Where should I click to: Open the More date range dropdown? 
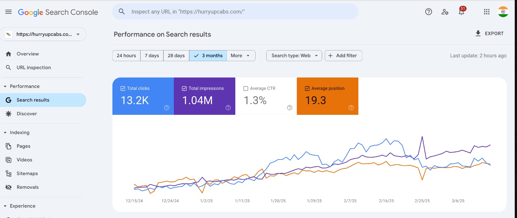[x=241, y=56]
